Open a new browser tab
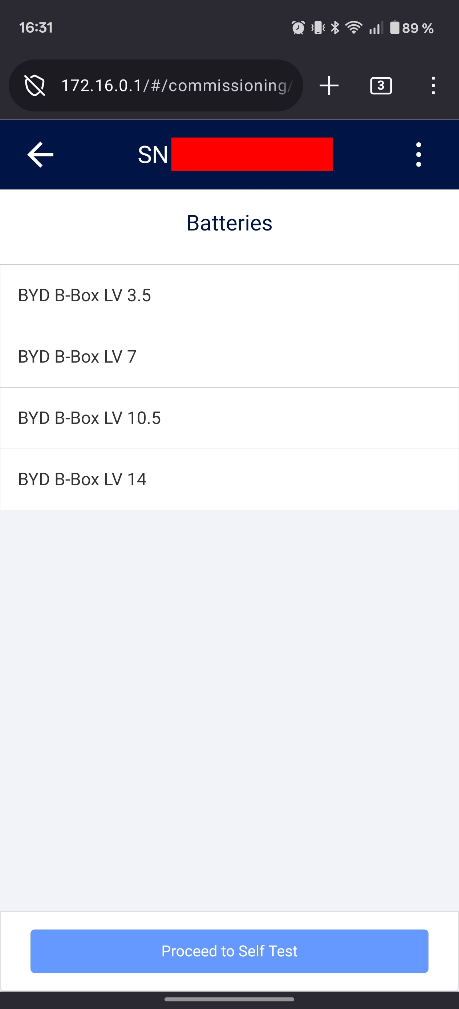Image resolution: width=459 pixels, height=1009 pixels. 329,85
